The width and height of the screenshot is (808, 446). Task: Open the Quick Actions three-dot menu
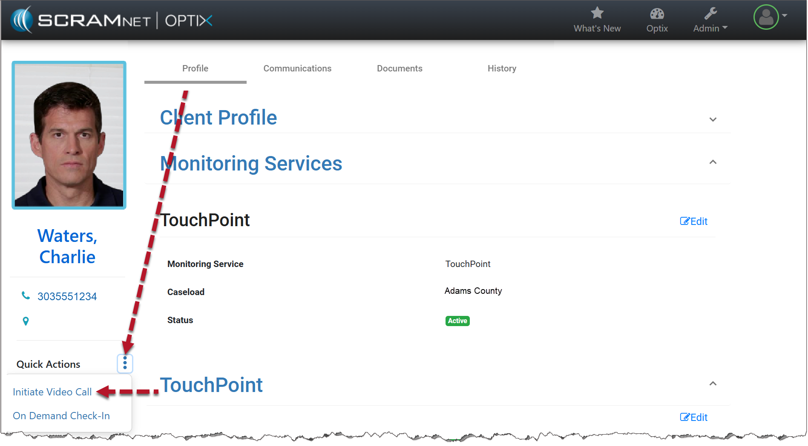tap(125, 363)
